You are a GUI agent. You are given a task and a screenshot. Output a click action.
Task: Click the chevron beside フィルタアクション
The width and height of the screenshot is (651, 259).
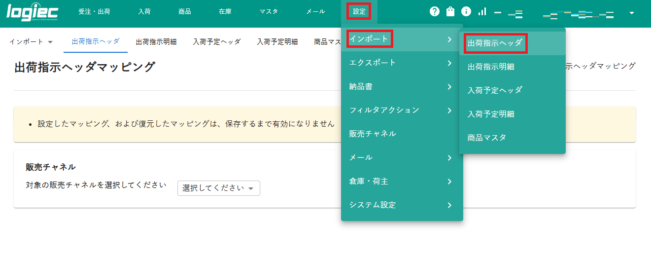[449, 110]
